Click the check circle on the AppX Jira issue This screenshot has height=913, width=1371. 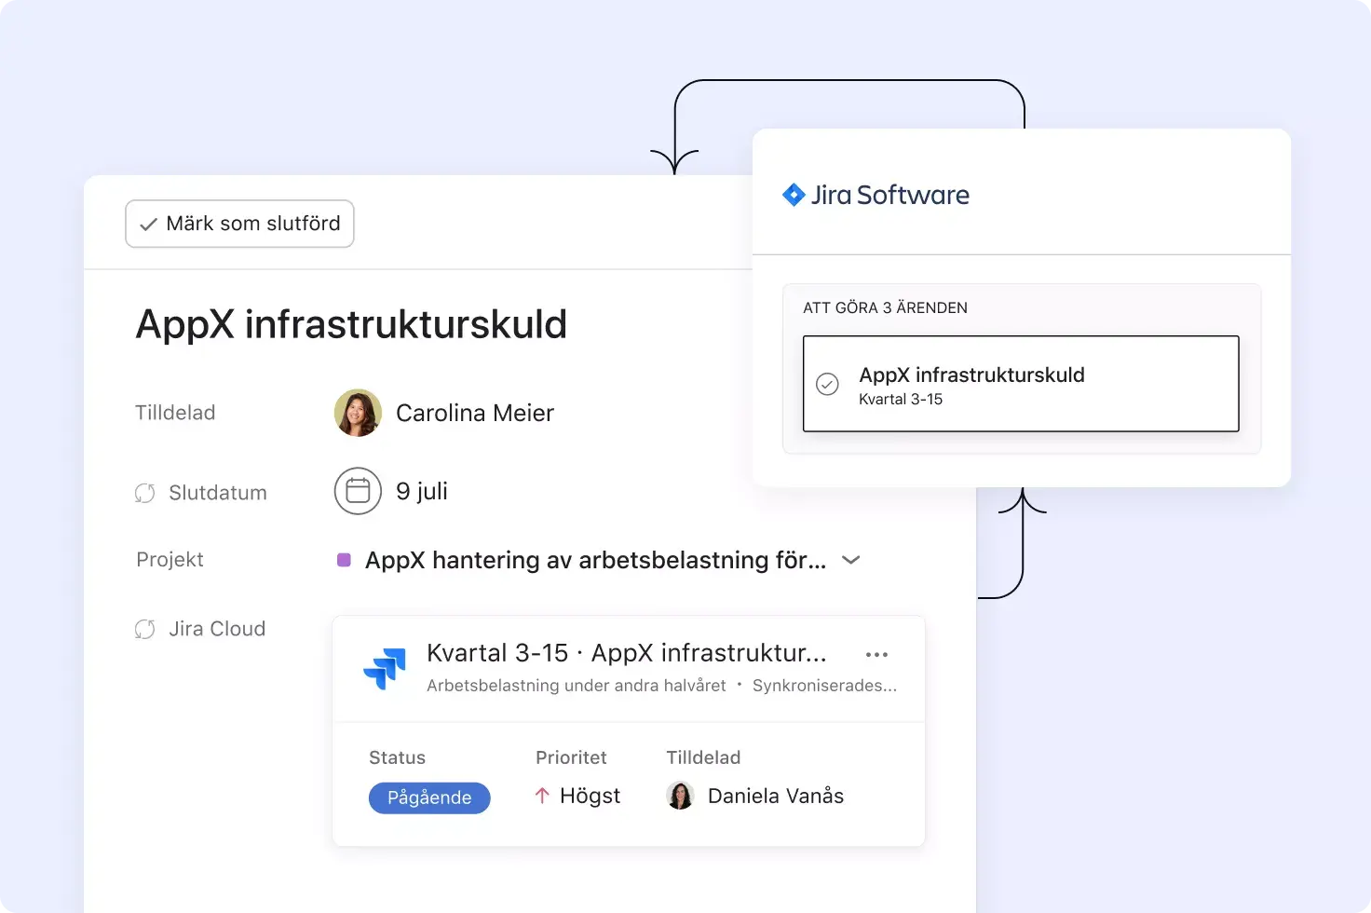click(x=827, y=383)
